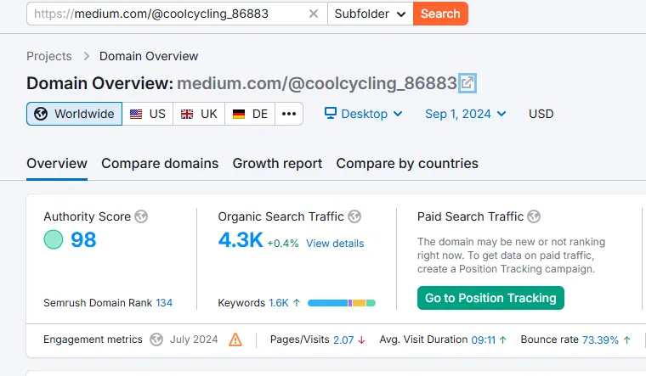
Task: Open the Growth report tab
Action: (x=277, y=163)
